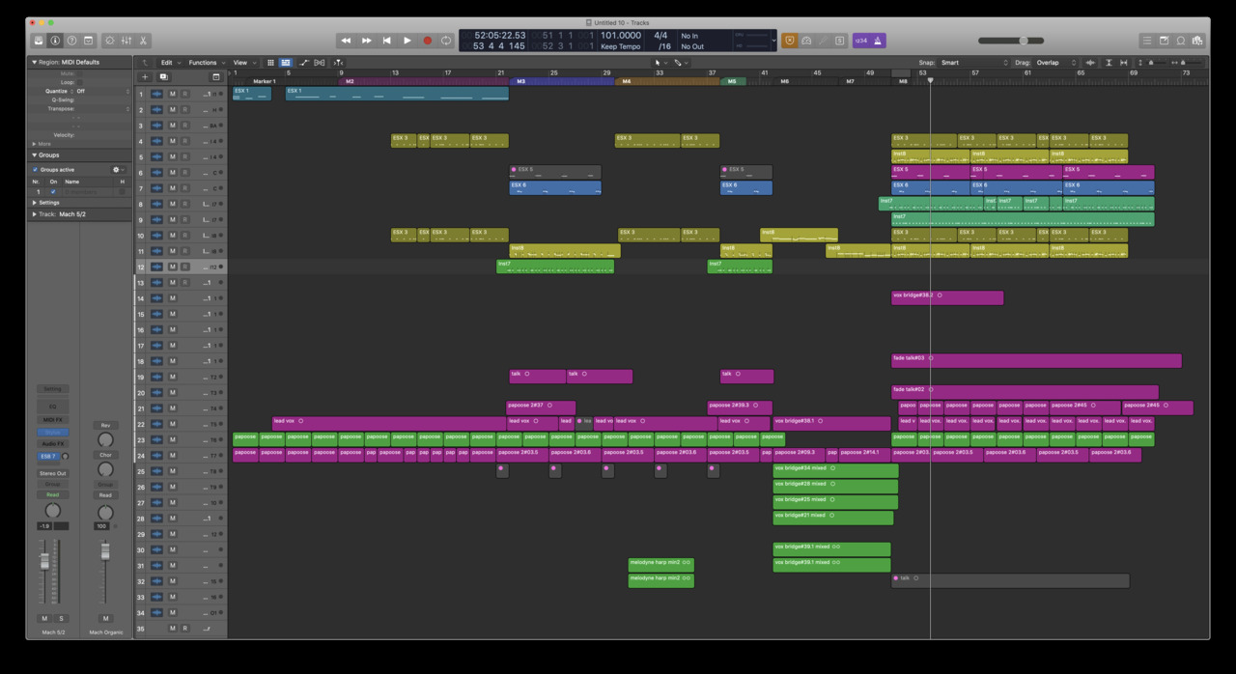
Task: Toggle the Inspector panel
Action: [55, 41]
